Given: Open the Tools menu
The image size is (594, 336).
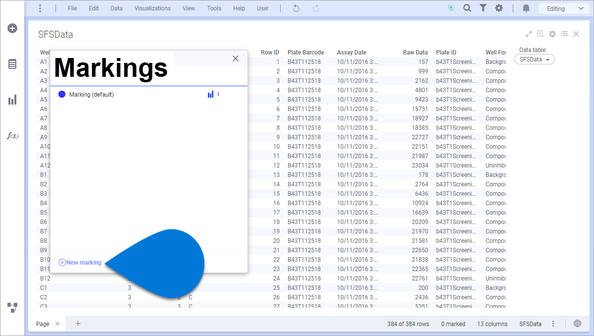Looking at the screenshot, I should coord(214,8).
